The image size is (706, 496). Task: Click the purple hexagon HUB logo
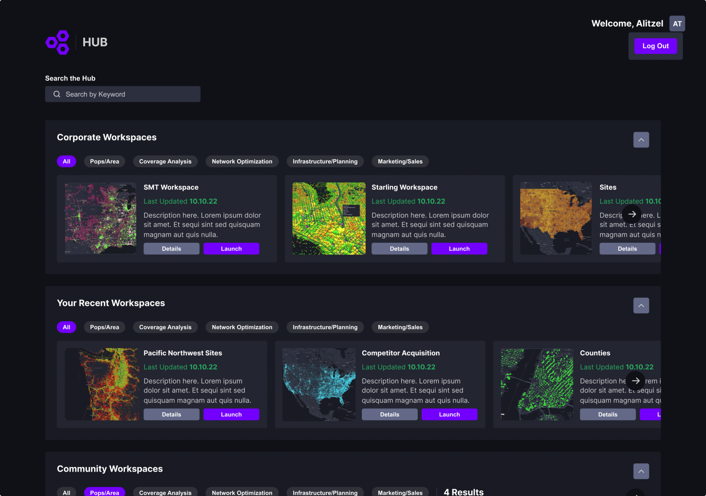click(58, 42)
